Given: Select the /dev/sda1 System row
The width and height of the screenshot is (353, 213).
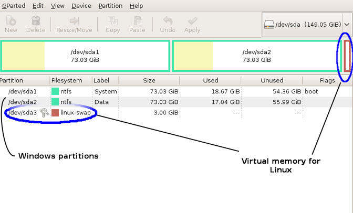Looking at the screenshot, I should pos(176,91).
